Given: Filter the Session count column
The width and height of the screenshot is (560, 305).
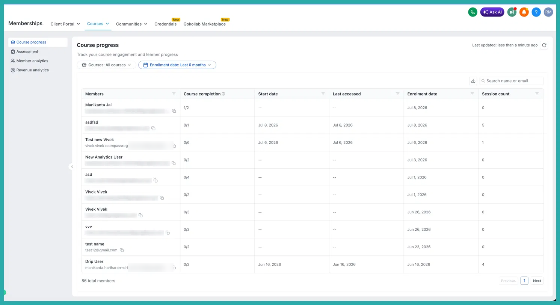Looking at the screenshot, I should point(537,94).
